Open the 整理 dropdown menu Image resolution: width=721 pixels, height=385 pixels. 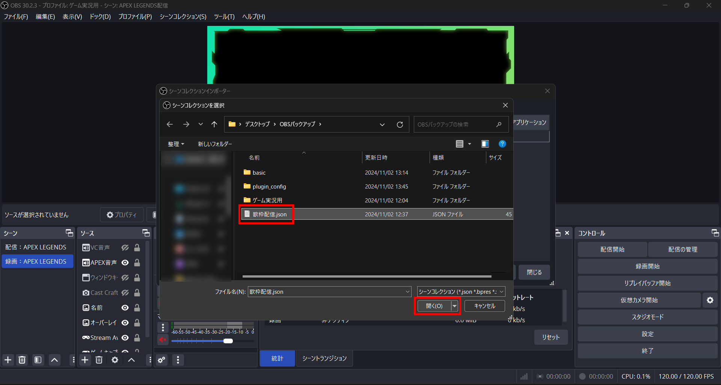click(x=176, y=144)
